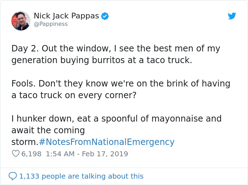
Task: Click the "generation buying burritos" text line
Action: point(101,60)
